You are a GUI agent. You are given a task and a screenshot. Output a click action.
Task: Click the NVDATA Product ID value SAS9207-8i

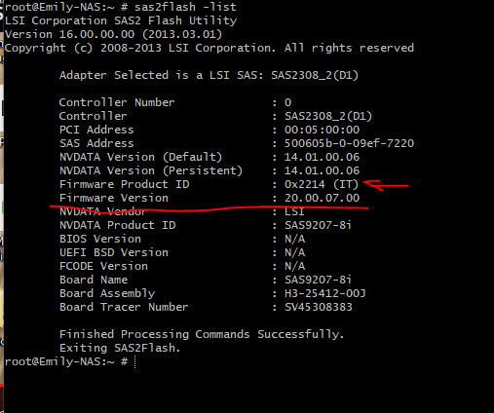click(x=318, y=225)
